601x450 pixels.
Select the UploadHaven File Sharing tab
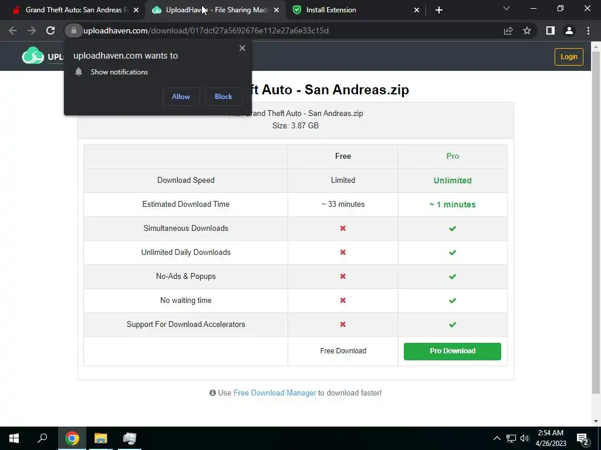point(216,10)
